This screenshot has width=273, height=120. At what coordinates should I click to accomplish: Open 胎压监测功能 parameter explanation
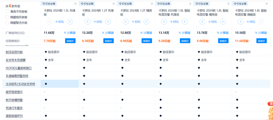click(14, 52)
